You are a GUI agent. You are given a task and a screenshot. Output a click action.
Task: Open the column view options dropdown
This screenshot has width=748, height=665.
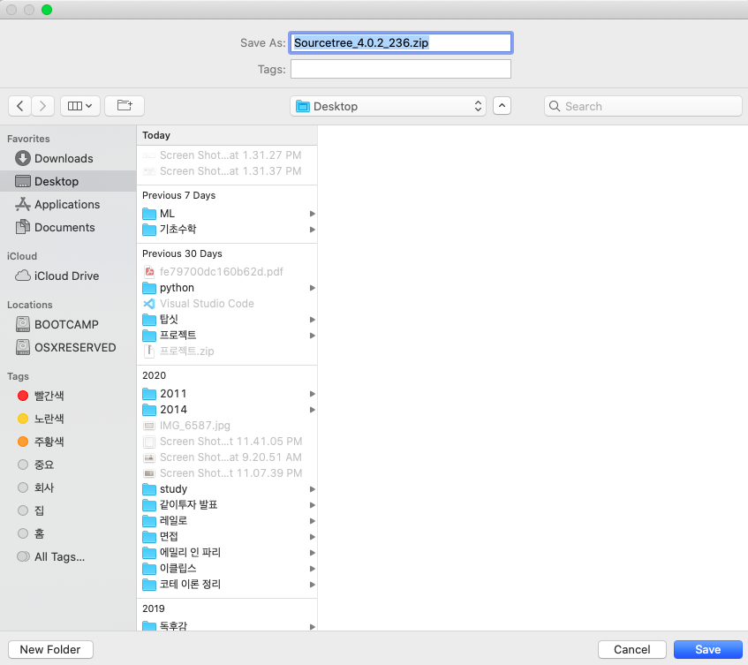point(80,106)
